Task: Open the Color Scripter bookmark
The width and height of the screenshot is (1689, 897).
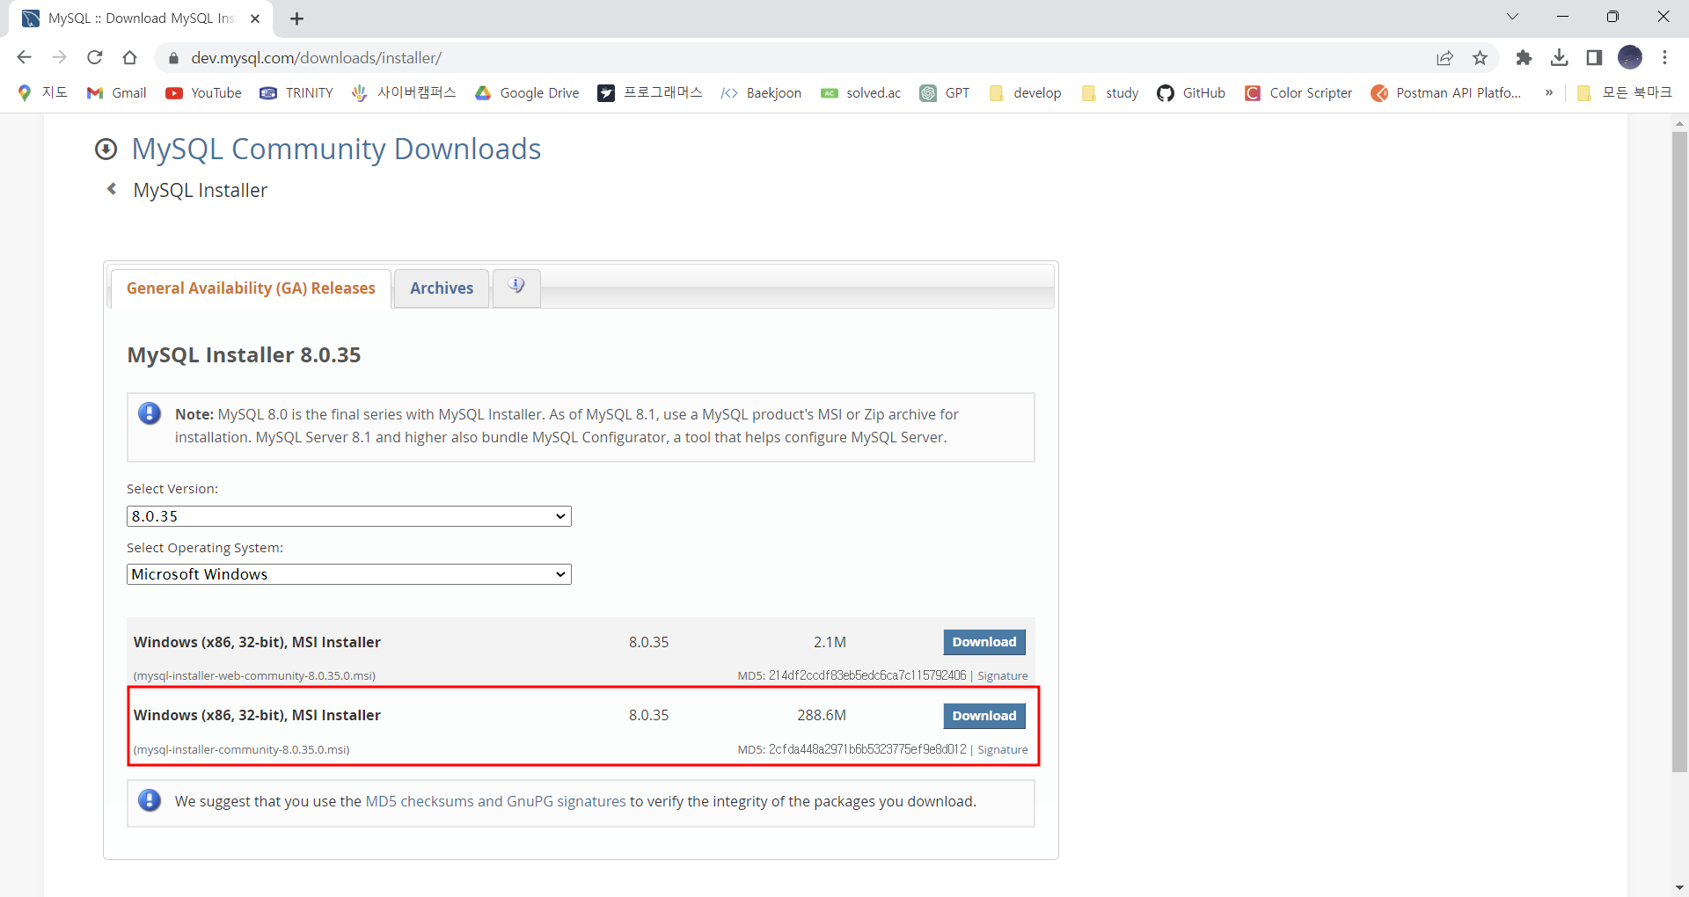Action: 1298,92
